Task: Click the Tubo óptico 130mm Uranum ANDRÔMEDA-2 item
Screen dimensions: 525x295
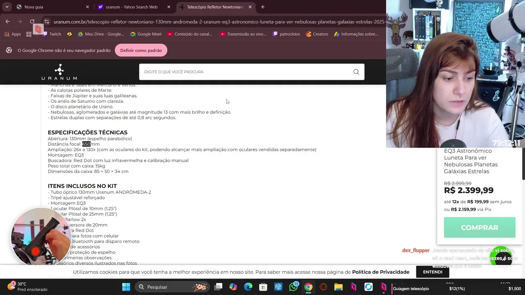Action: [x=99, y=192]
